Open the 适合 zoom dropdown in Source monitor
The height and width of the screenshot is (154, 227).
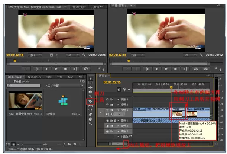pyautogui.click(x=35, y=55)
